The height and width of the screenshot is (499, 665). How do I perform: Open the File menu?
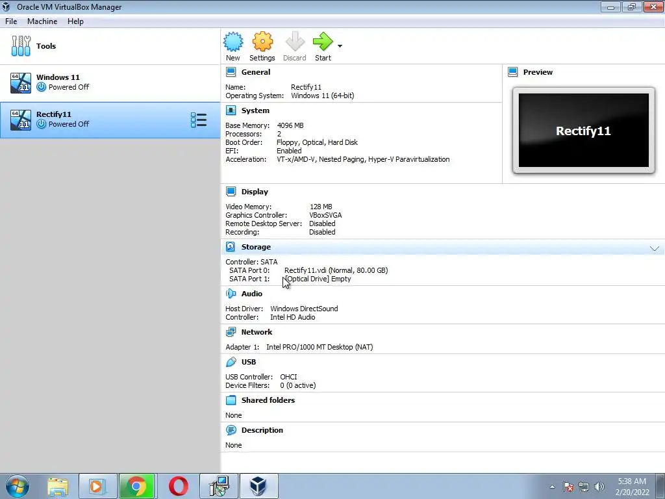click(x=11, y=21)
